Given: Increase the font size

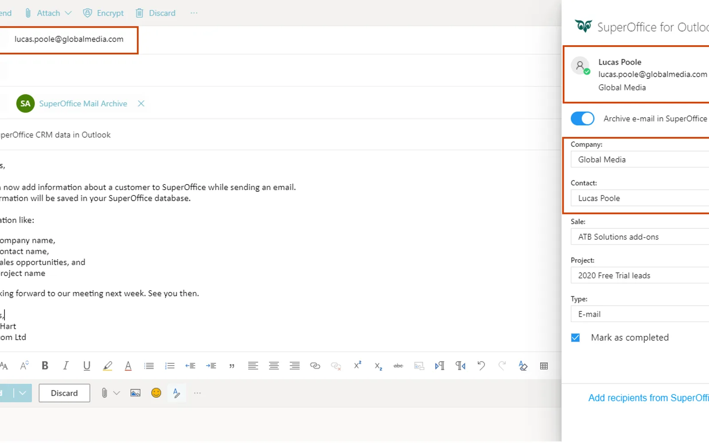Looking at the screenshot, I should pos(24,365).
